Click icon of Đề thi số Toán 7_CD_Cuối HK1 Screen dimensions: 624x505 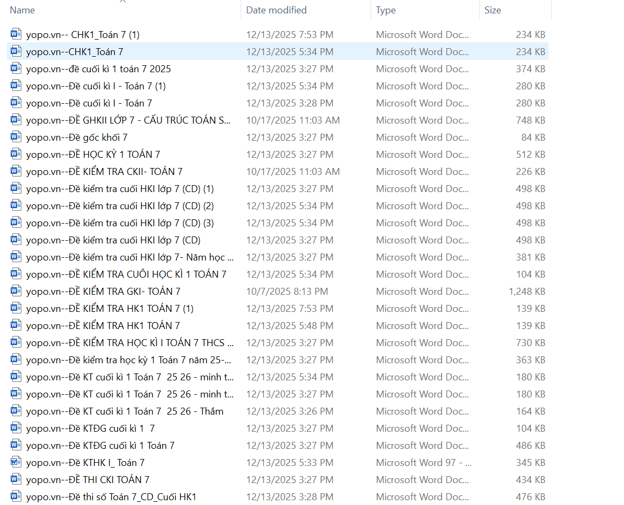[x=16, y=497]
